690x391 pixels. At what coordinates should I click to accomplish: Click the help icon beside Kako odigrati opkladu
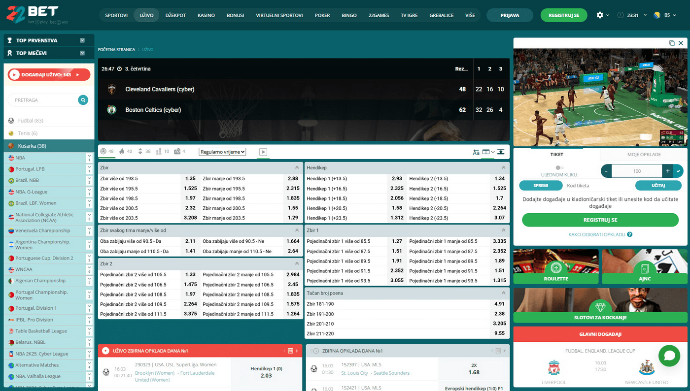click(x=630, y=235)
